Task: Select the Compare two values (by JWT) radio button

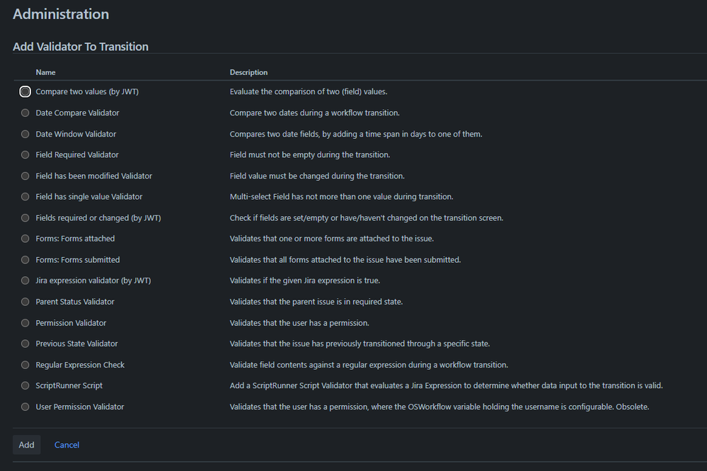Action: coord(25,91)
